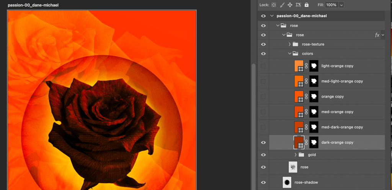Lock image pixels brush icon
Viewport: 392px width, 190px height.
(282, 5)
